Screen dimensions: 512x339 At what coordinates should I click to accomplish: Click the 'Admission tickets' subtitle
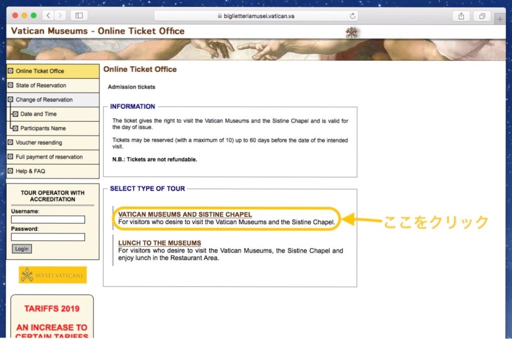[131, 87]
